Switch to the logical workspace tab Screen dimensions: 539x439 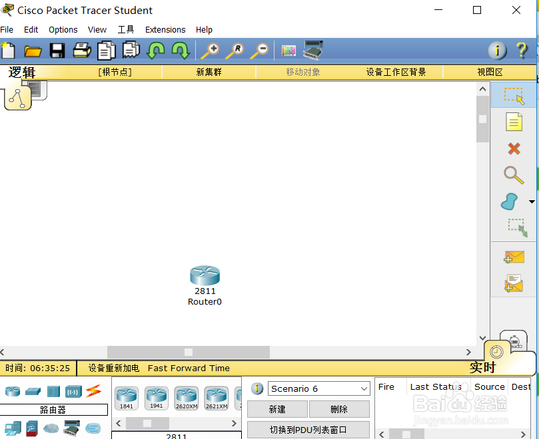pyautogui.click(x=18, y=98)
